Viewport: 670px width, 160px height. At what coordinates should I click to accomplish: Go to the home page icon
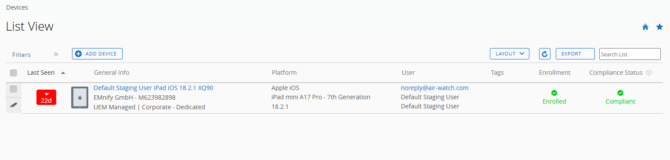click(x=645, y=27)
